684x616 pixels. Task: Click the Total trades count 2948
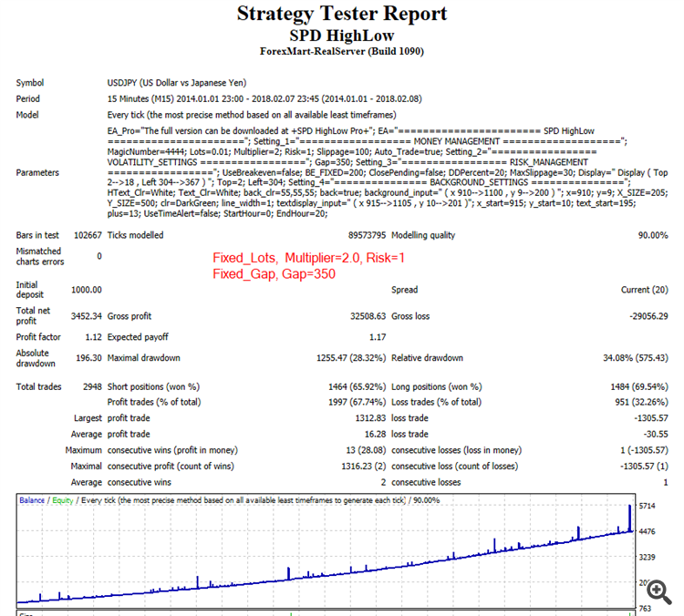tap(92, 386)
